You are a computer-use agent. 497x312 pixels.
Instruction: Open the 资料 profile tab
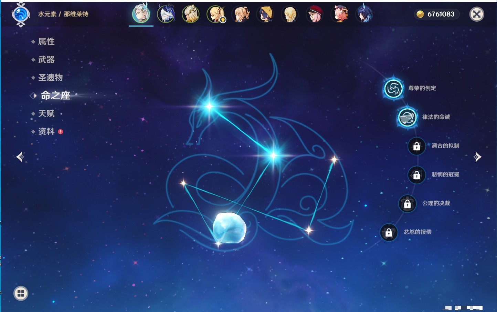click(46, 131)
